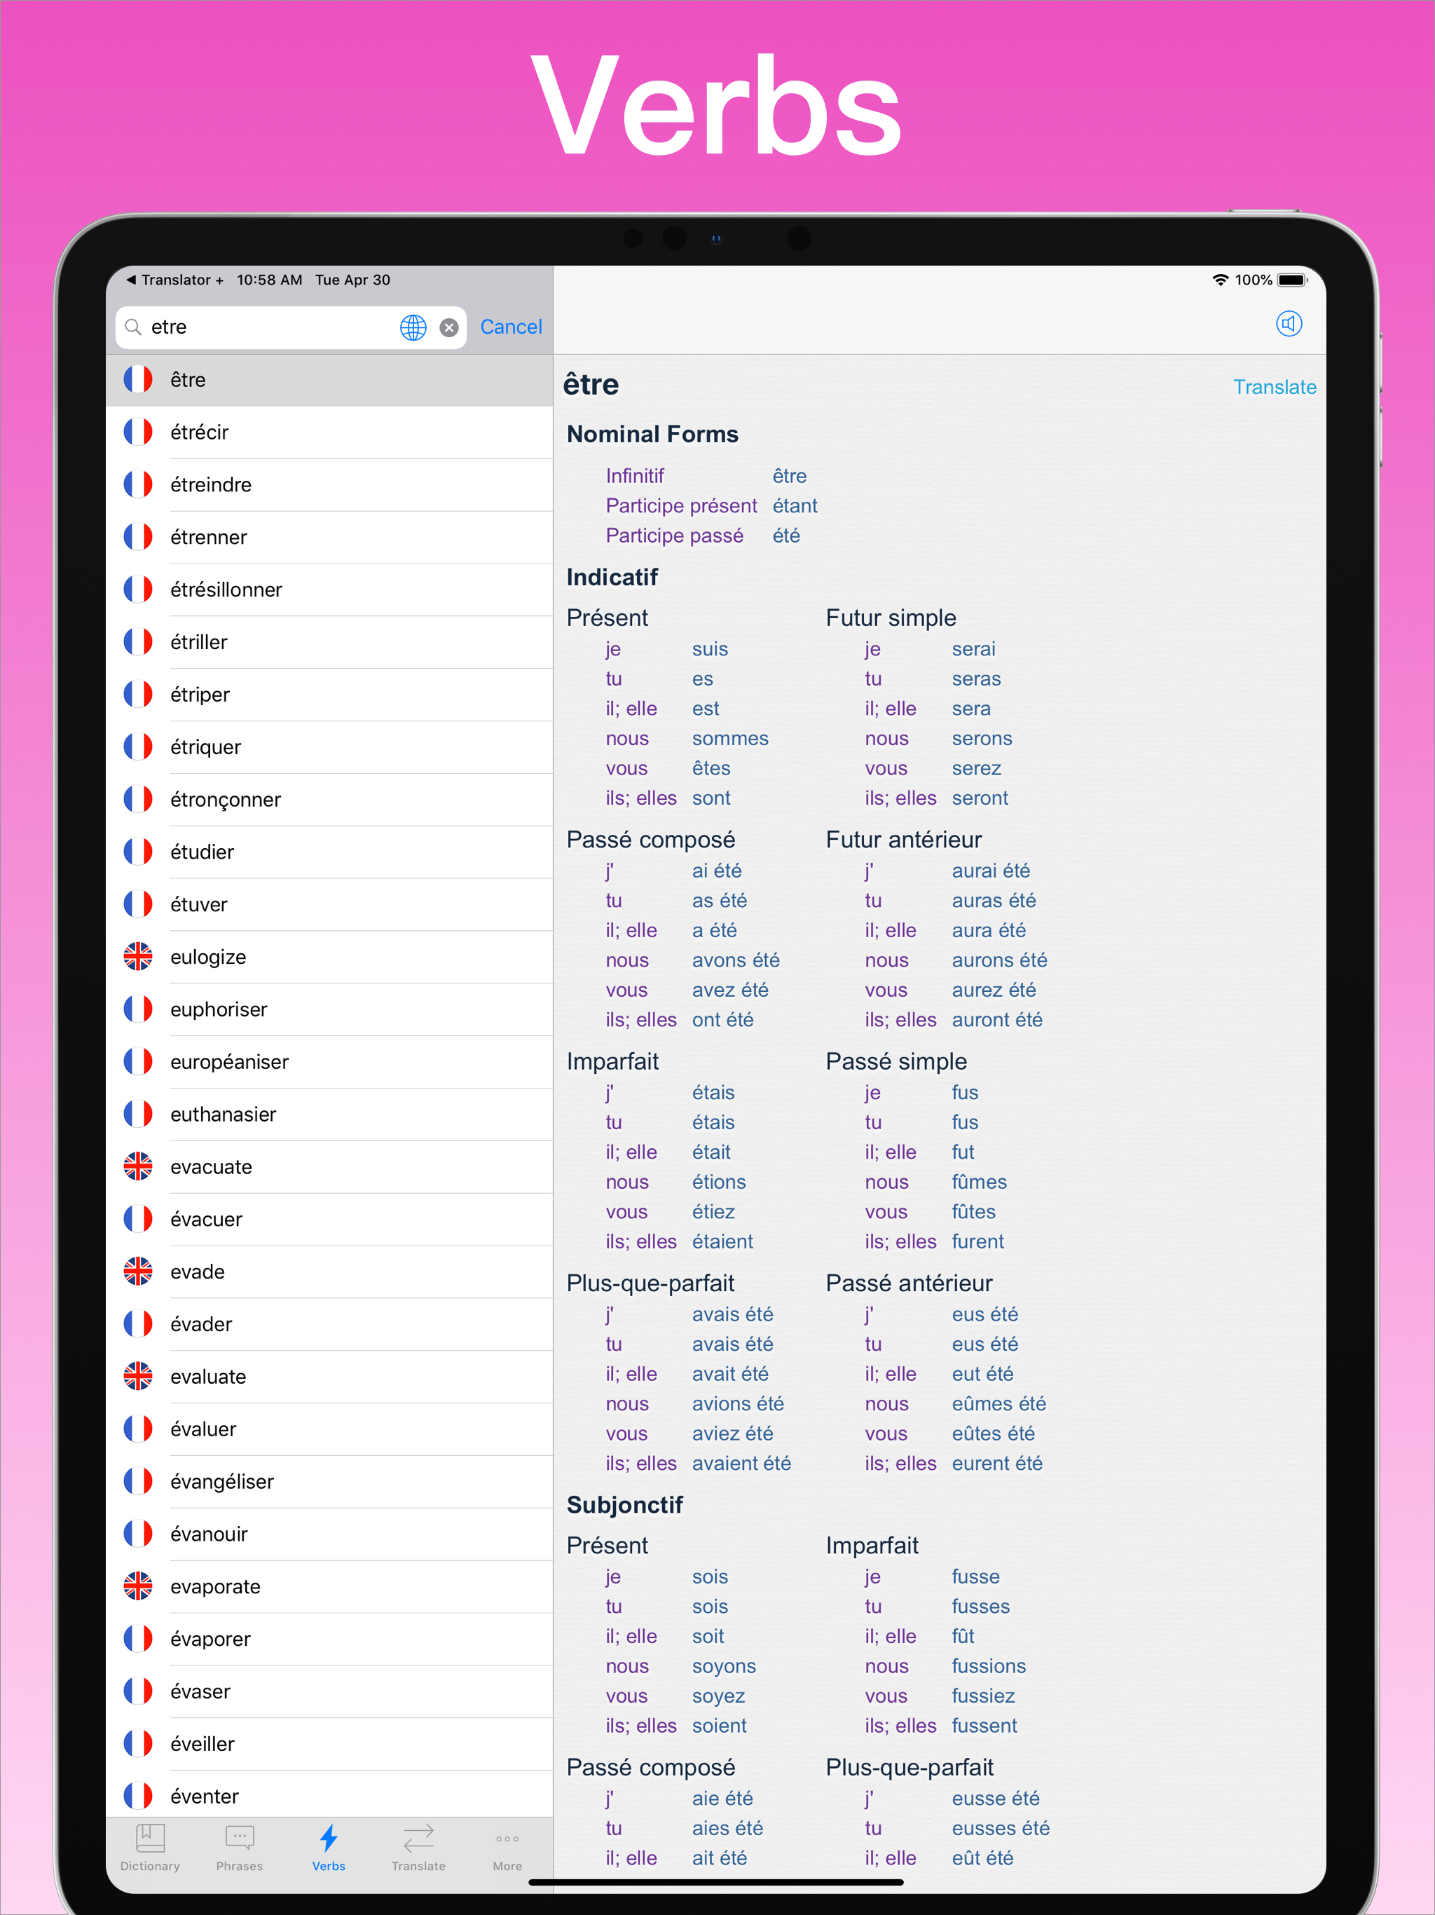
Task: Switch to the Translate tab
Action: coord(419,1848)
